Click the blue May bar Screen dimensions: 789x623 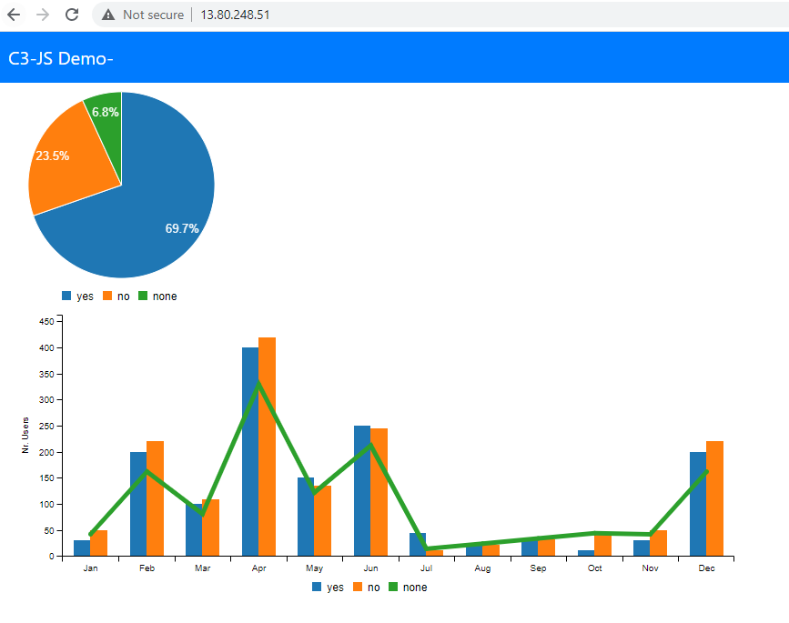coord(306,517)
